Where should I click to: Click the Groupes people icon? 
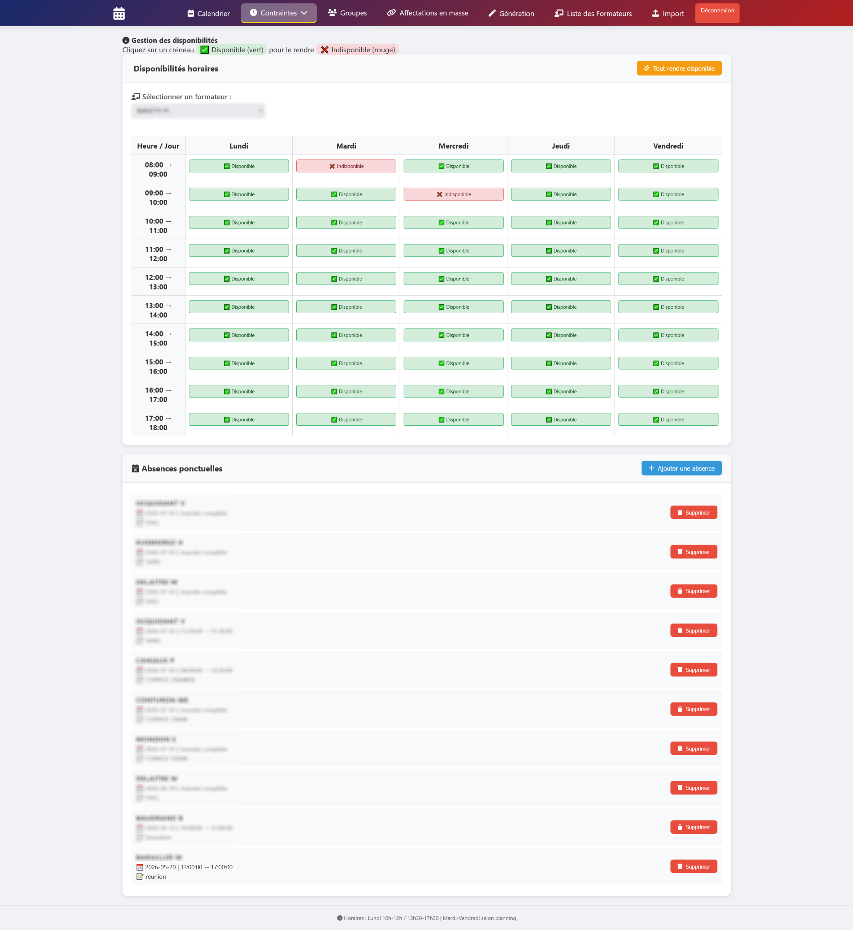332,12
